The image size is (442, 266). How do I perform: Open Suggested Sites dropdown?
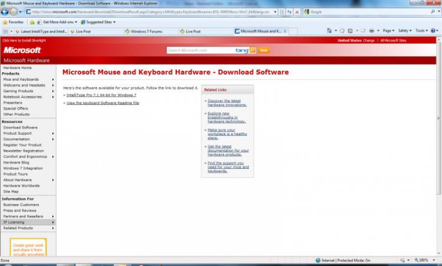coord(98,22)
